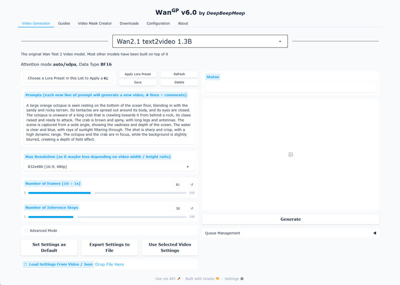Image resolution: width=400 pixels, height=285 pixels.
Task: Go to the Configuration tab
Action: 158,24
